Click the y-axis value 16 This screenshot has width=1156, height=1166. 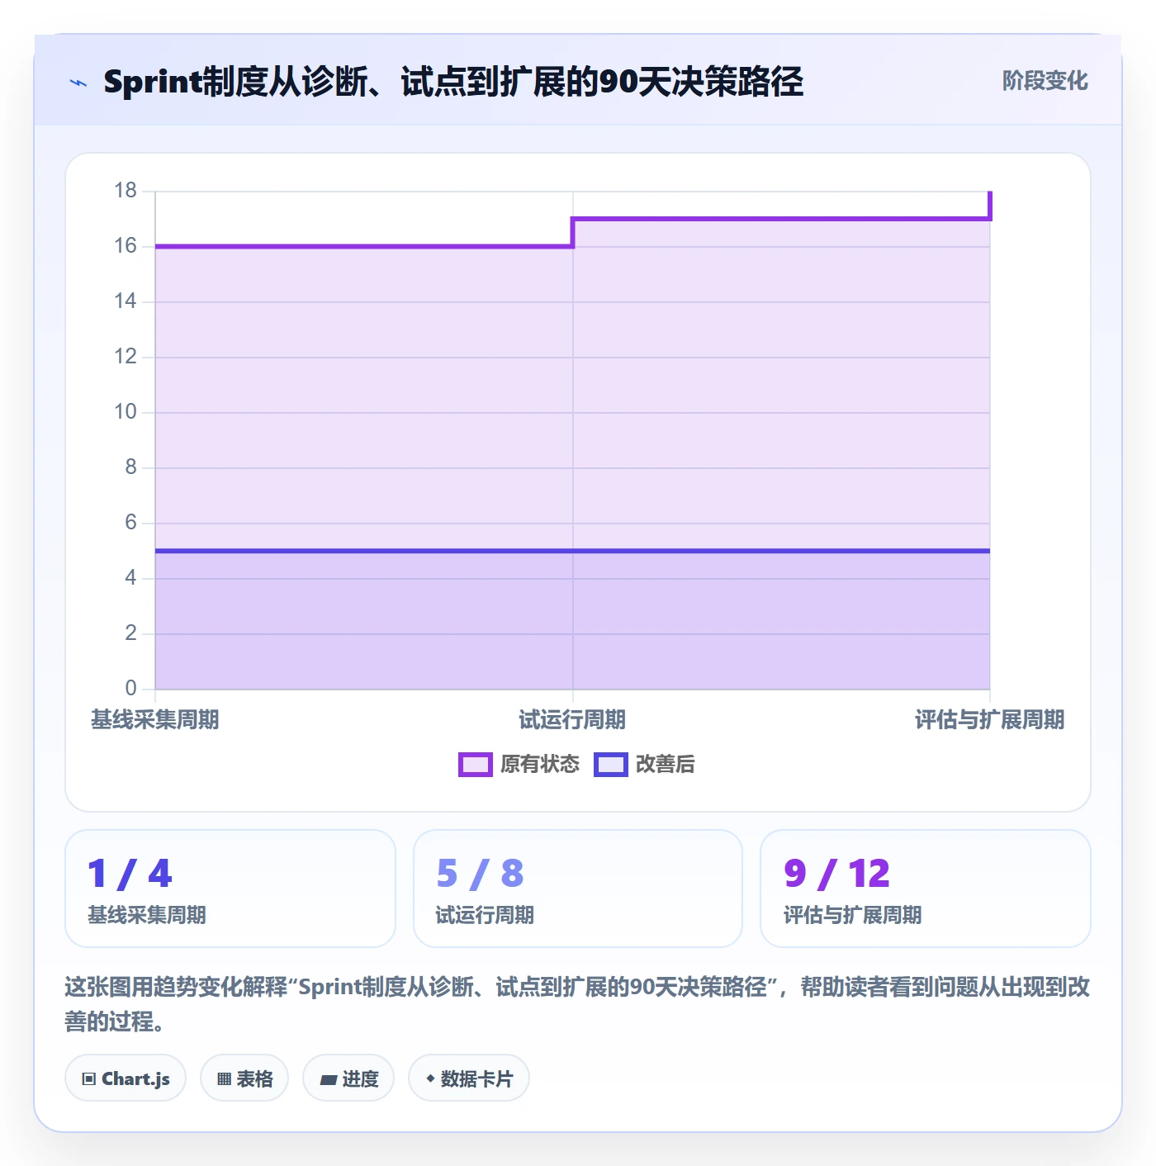[x=126, y=246]
